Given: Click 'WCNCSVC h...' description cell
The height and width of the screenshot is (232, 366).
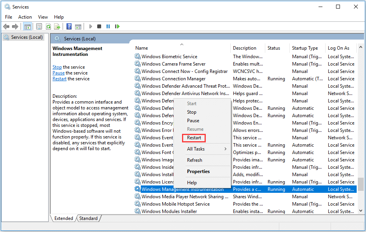Looking at the screenshot, I should point(248,71).
